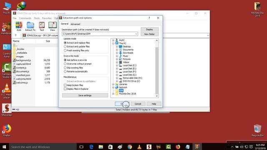Open Camtasia Studio desktop shortcut

[7, 70]
